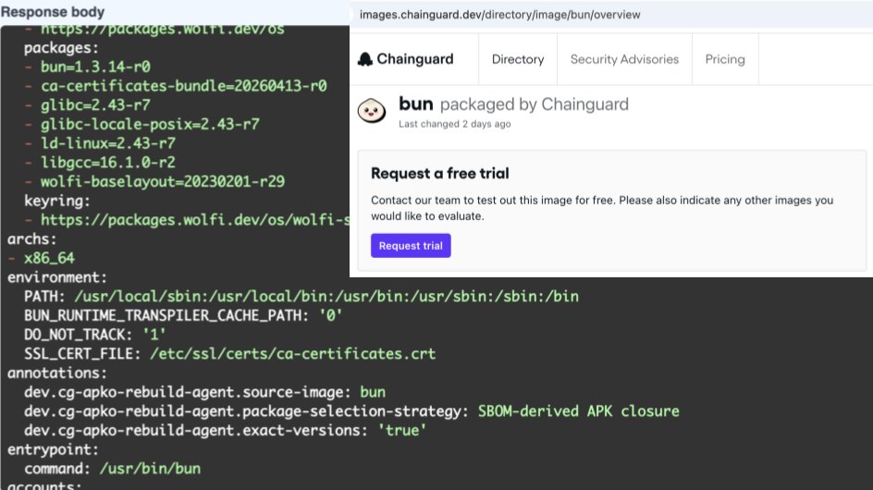Click the bun mascot image icon
The height and width of the screenshot is (490, 873).
(372, 110)
